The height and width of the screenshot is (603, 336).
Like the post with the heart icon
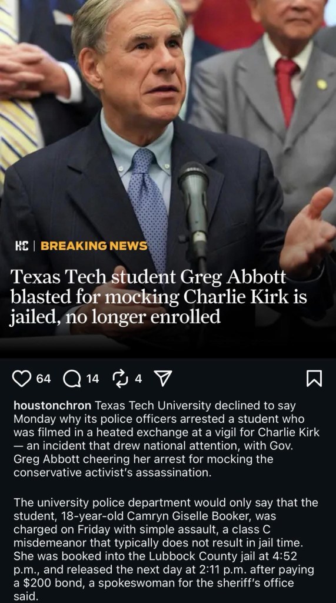(22, 379)
